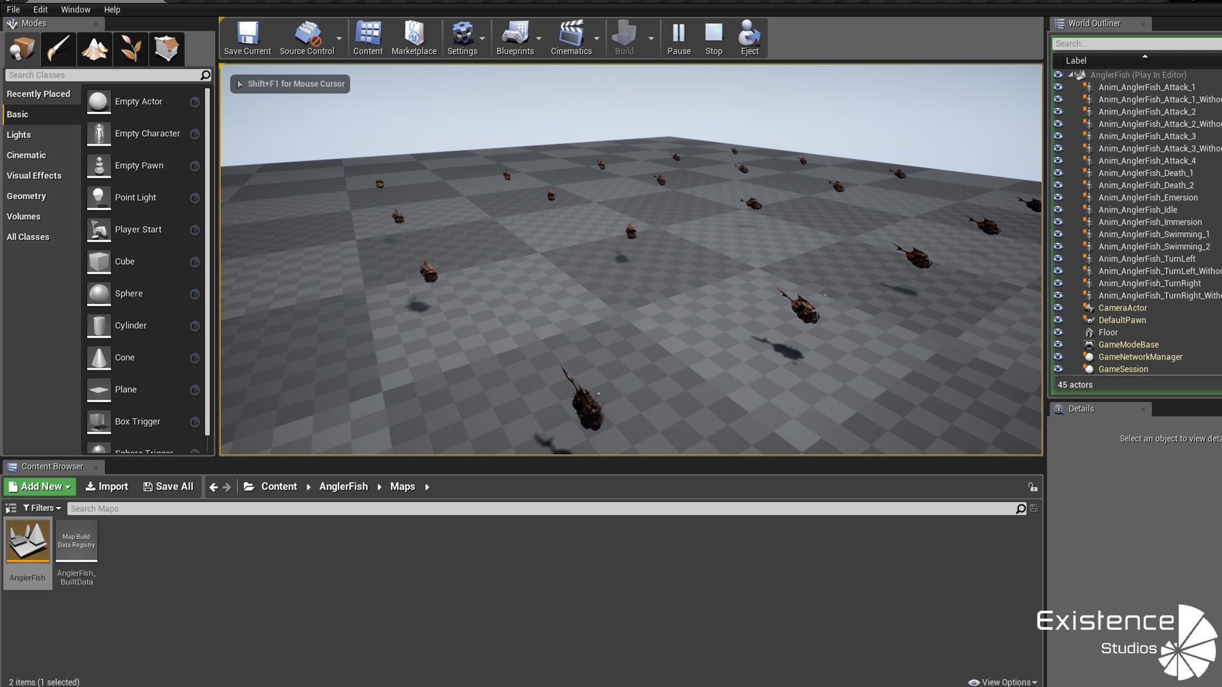
Task: Eject from the player controller
Action: tap(749, 38)
